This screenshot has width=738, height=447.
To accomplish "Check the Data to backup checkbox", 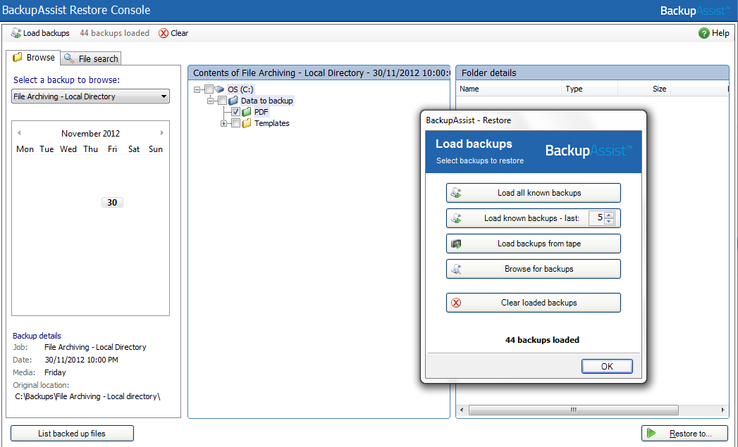I will point(222,101).
